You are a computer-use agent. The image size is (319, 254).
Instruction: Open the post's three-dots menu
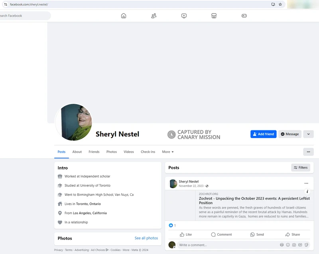pyautogui.click(x=306, y=183)
